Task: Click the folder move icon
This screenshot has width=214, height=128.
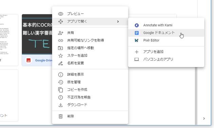Action: [x=60, y=48]
